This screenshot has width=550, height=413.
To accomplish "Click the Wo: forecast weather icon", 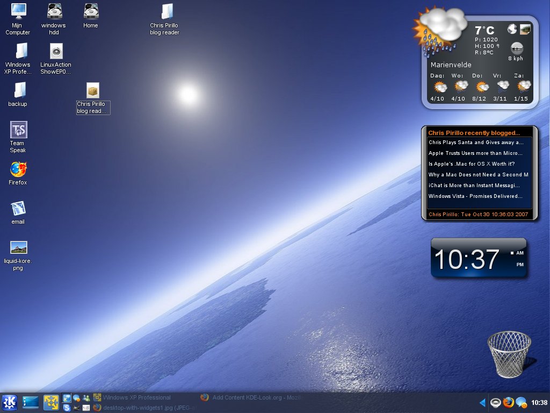I will (461, 86).
